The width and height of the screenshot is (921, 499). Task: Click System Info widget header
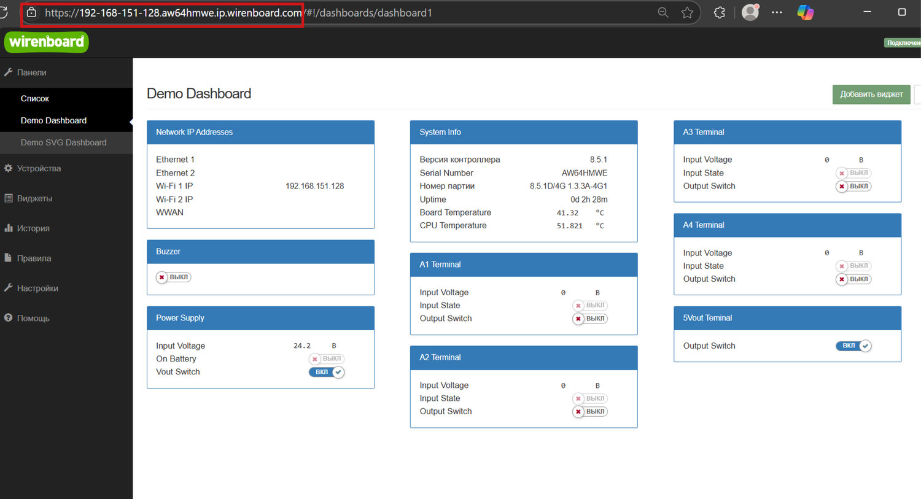524,133
